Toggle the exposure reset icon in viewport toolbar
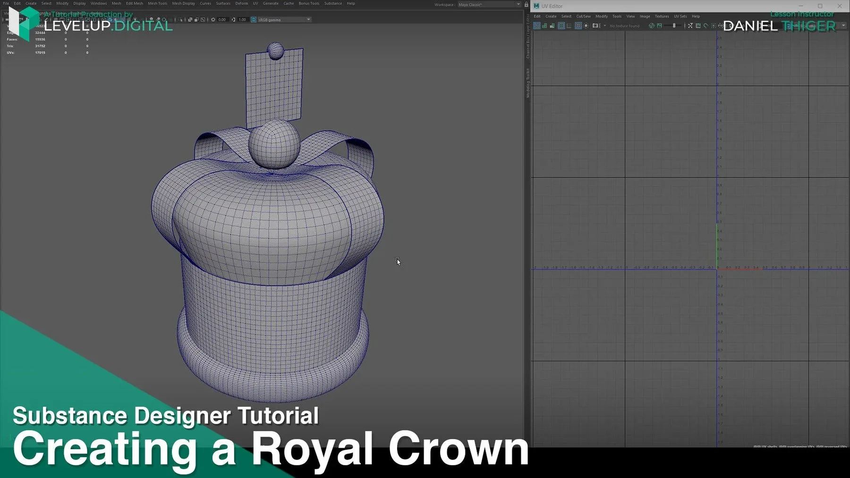 (x=213, y=20)
